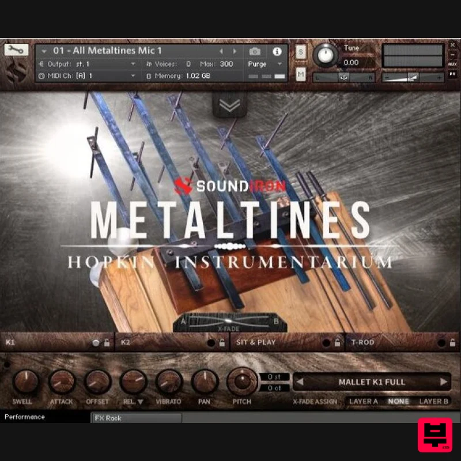The height and width of the screenshot is (461, 461).
Task: Click the wrench icon to edit the instrument
Action: click(16, 50)
